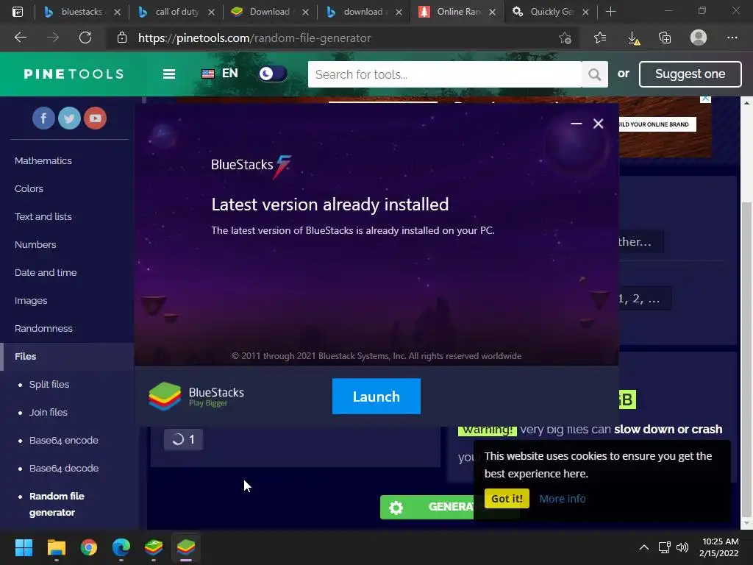Open browser profile avatar

click(699, 38)
